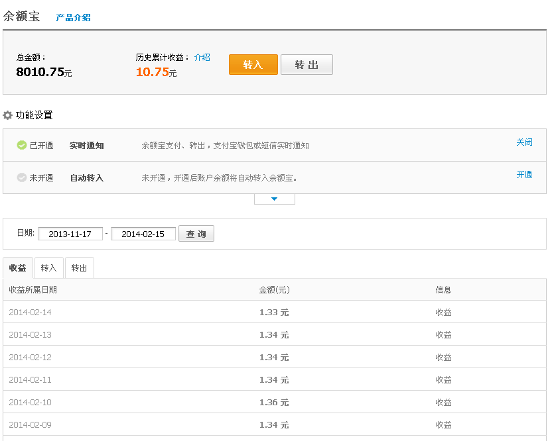
Task: Open the 产品介绍 link
Action: 73,18
